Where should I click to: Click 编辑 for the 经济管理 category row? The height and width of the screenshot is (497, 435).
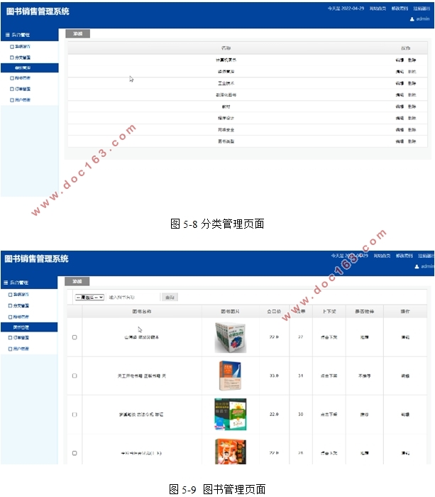[400, 72]
